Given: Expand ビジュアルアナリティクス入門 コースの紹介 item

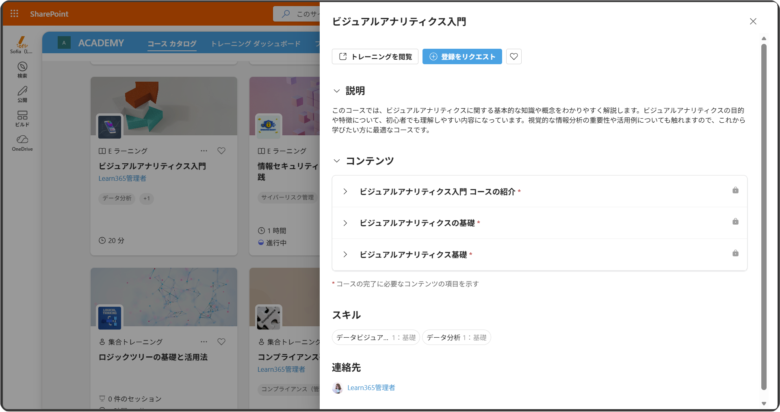Looking at the screenshot, I should point(345,191).
